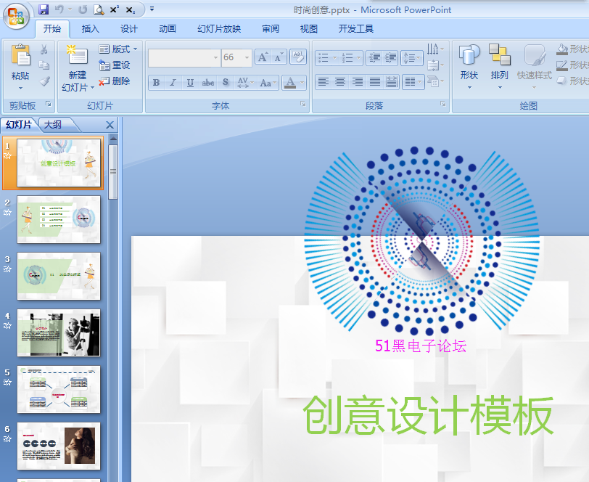Open the font name combo box
The height and width of the screenshot is (482, 589).
pyautogui.click(x=184, y=57)
